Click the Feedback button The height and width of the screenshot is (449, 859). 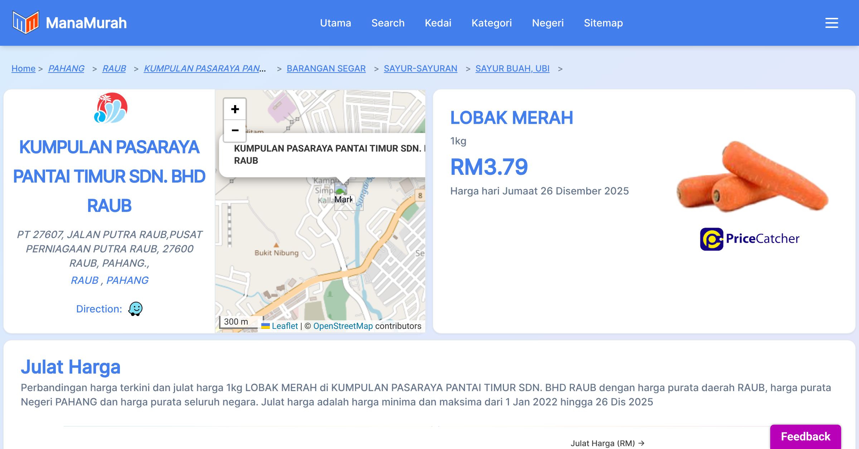805,436
